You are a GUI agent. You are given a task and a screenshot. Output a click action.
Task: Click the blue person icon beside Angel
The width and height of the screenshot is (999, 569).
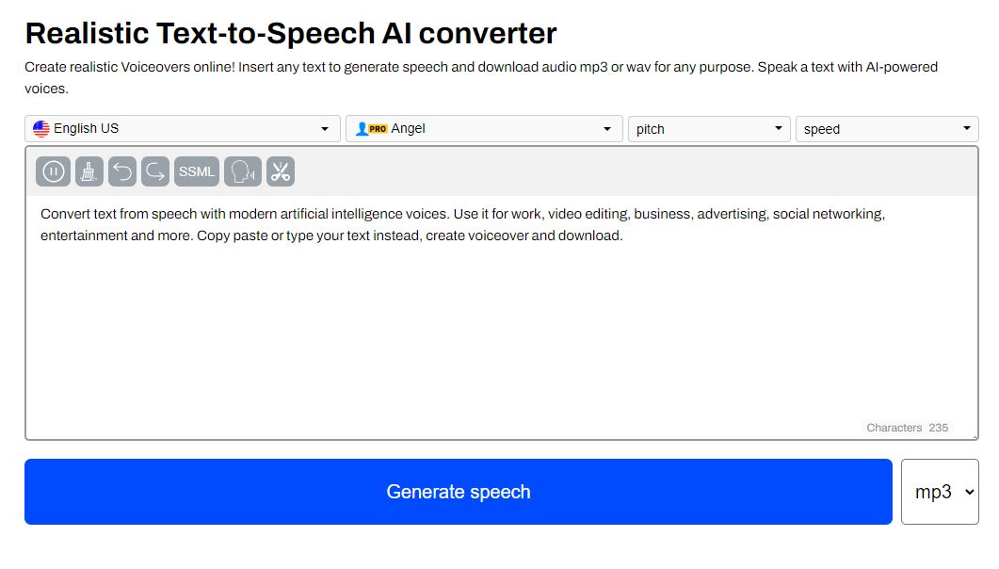(361, 128)
